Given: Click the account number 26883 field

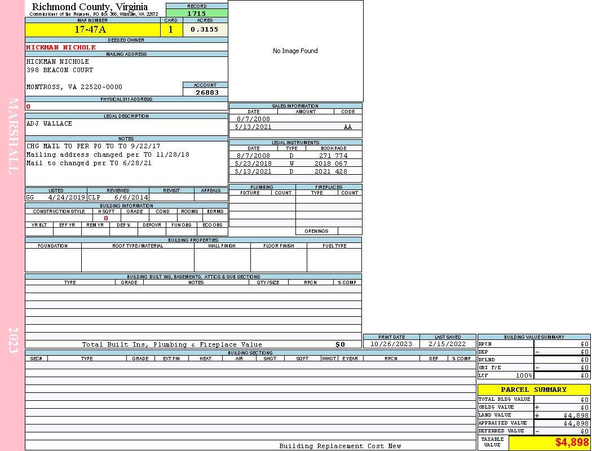Looking at the screenshot, I should (207, 92).
